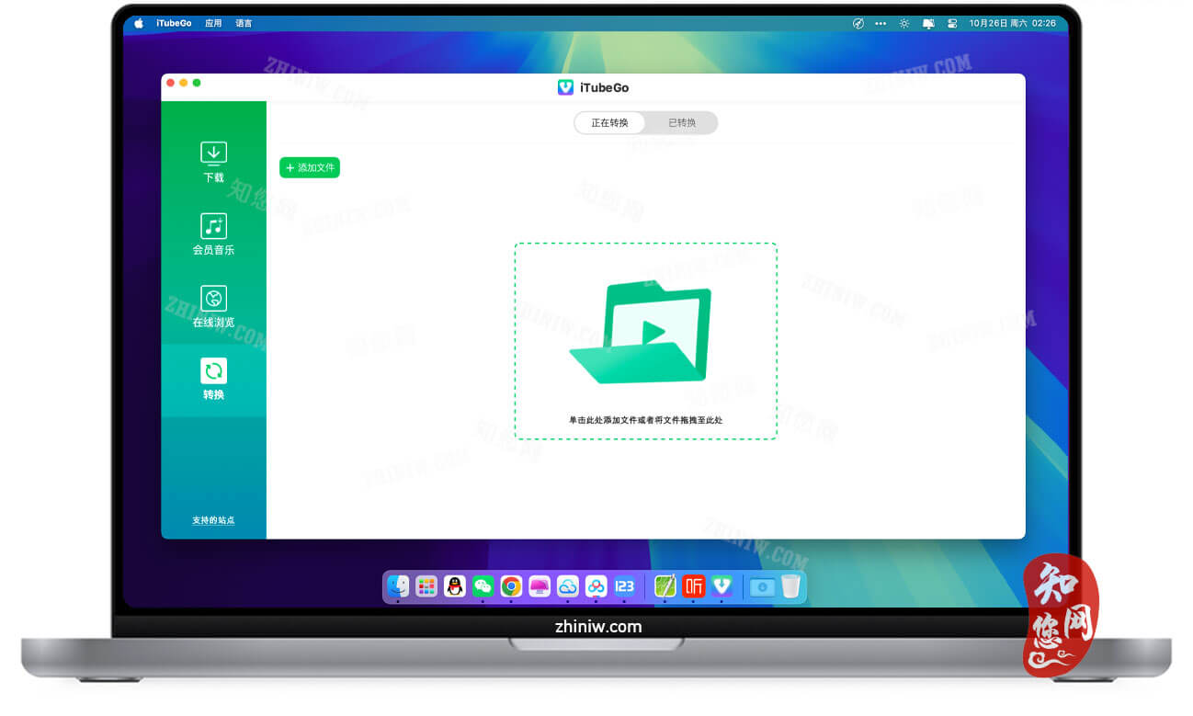Click the screen mirroring icon in menu bar
The width and height of the screenshot is (1193, 716).
[x=928, y=24]
